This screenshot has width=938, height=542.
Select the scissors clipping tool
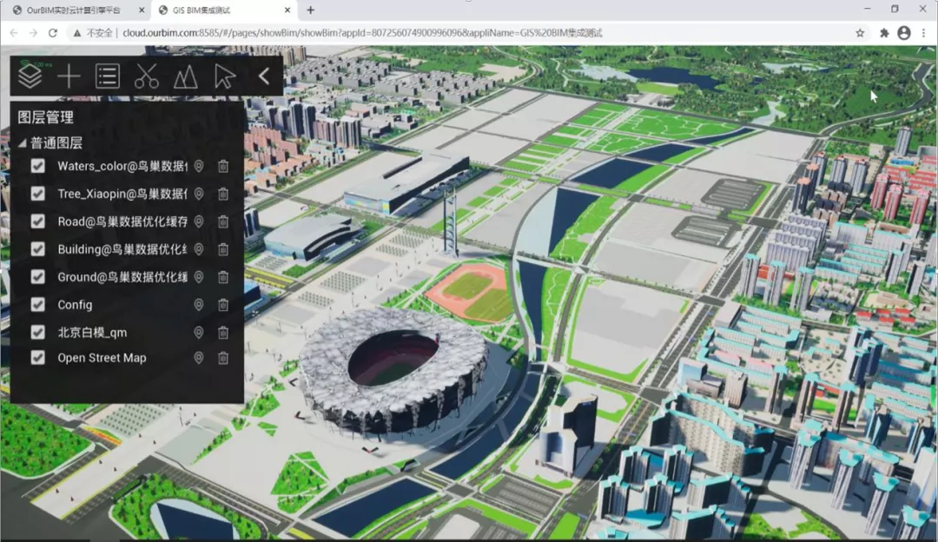[x=147, y=76]
